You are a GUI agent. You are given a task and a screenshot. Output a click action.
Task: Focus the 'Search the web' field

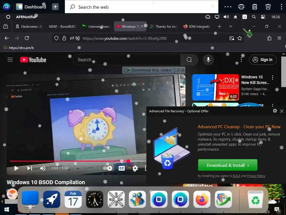coord(142,7)
